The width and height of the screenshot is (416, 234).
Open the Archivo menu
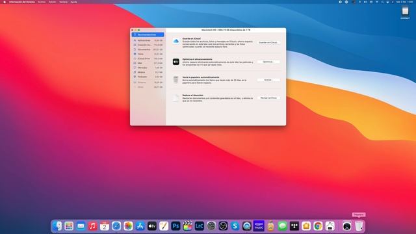click(x=42, y=2)
